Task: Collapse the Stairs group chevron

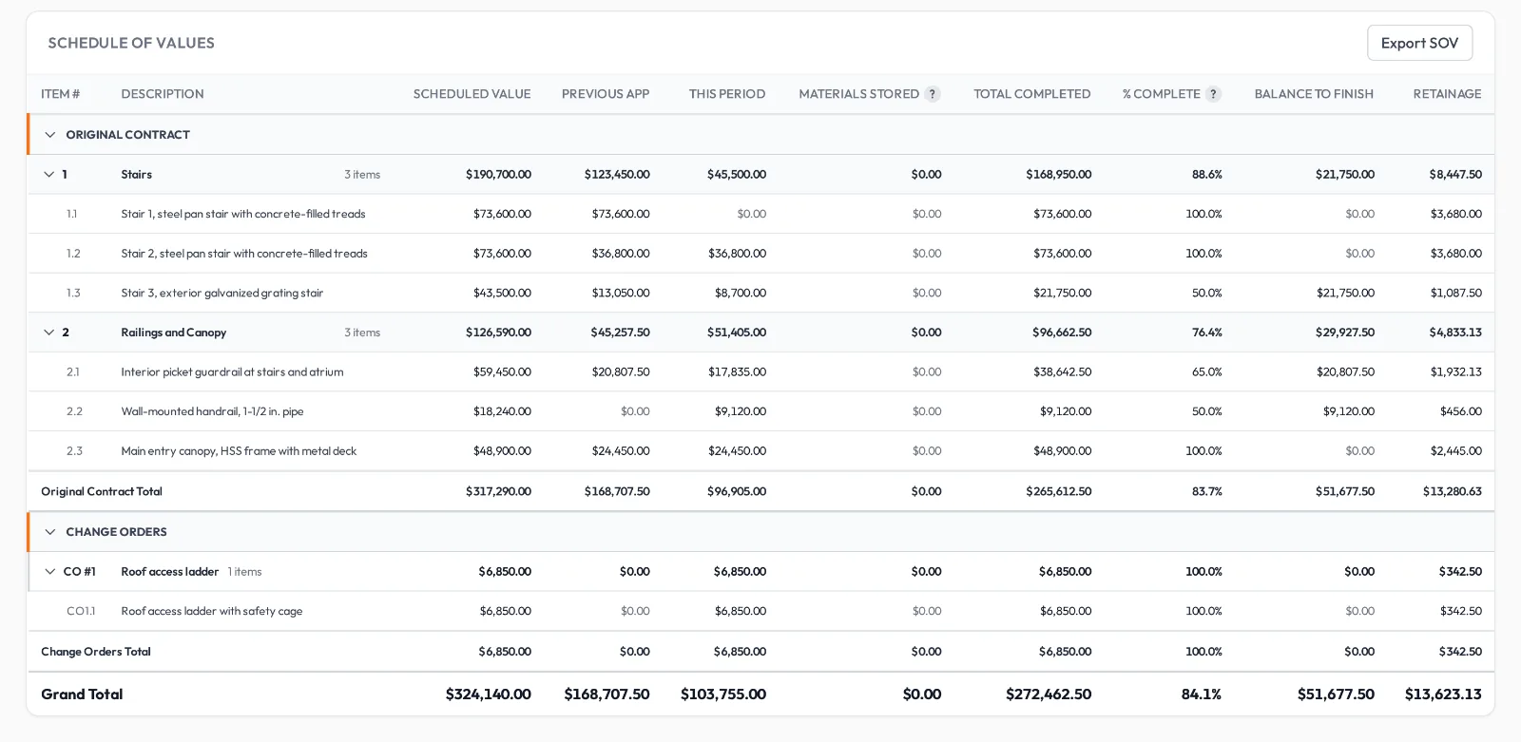Action: click(49, 175)
